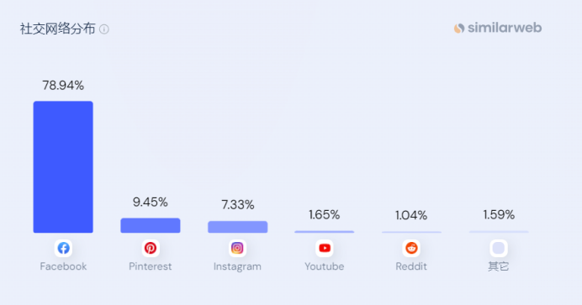
Task: Click the 其它 text label
Action: pyautogui.click(x=499, y=266)
